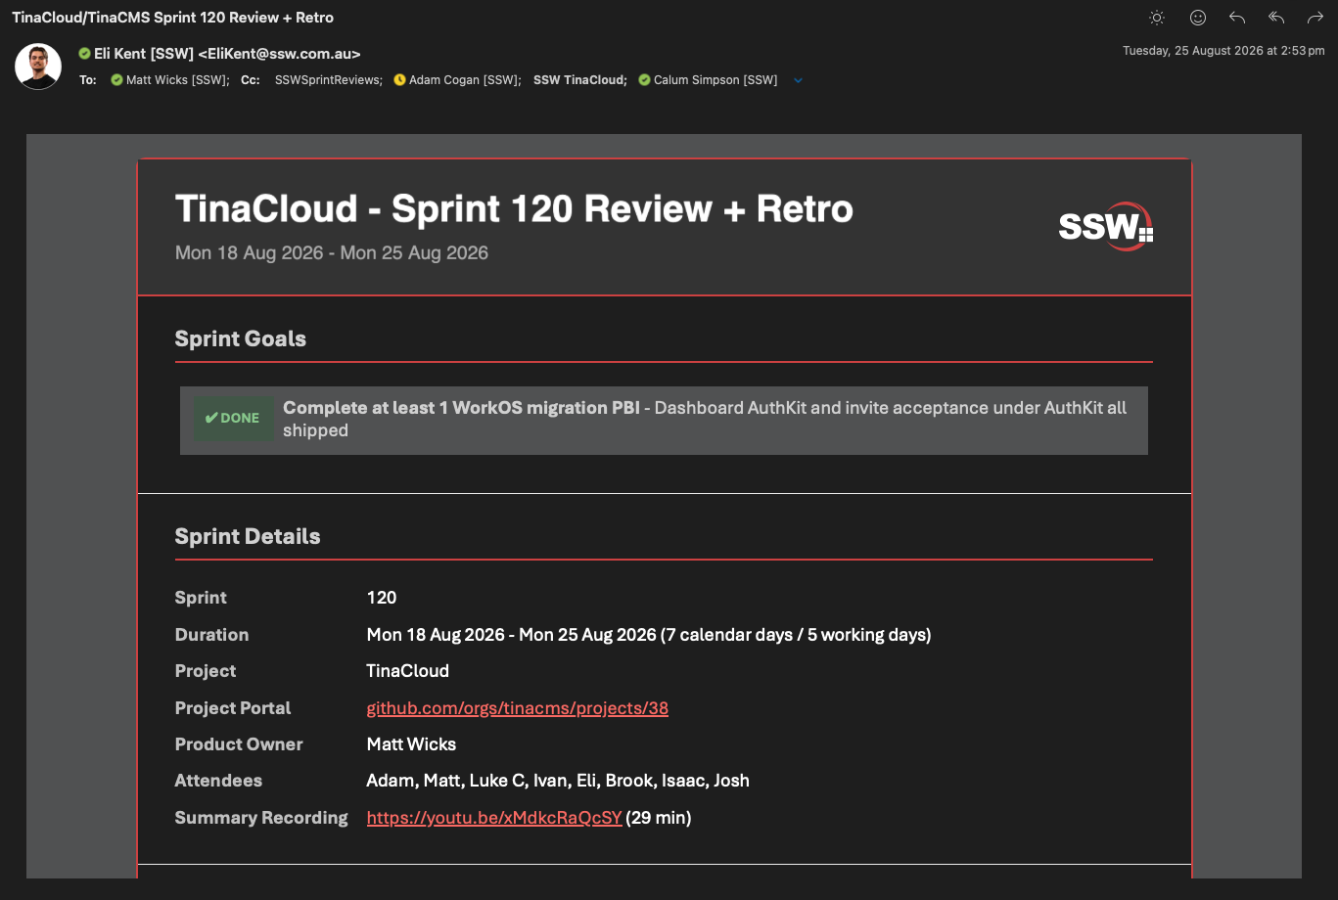The image size is (1338, 900).
Task: Click the 'Product Owner' row label
Action: pyautogui.click(x=239, y=744)
